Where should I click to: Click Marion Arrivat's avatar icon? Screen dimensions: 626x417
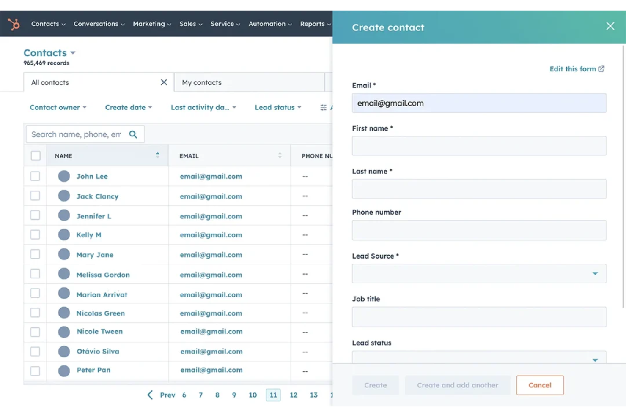point(64,294)
